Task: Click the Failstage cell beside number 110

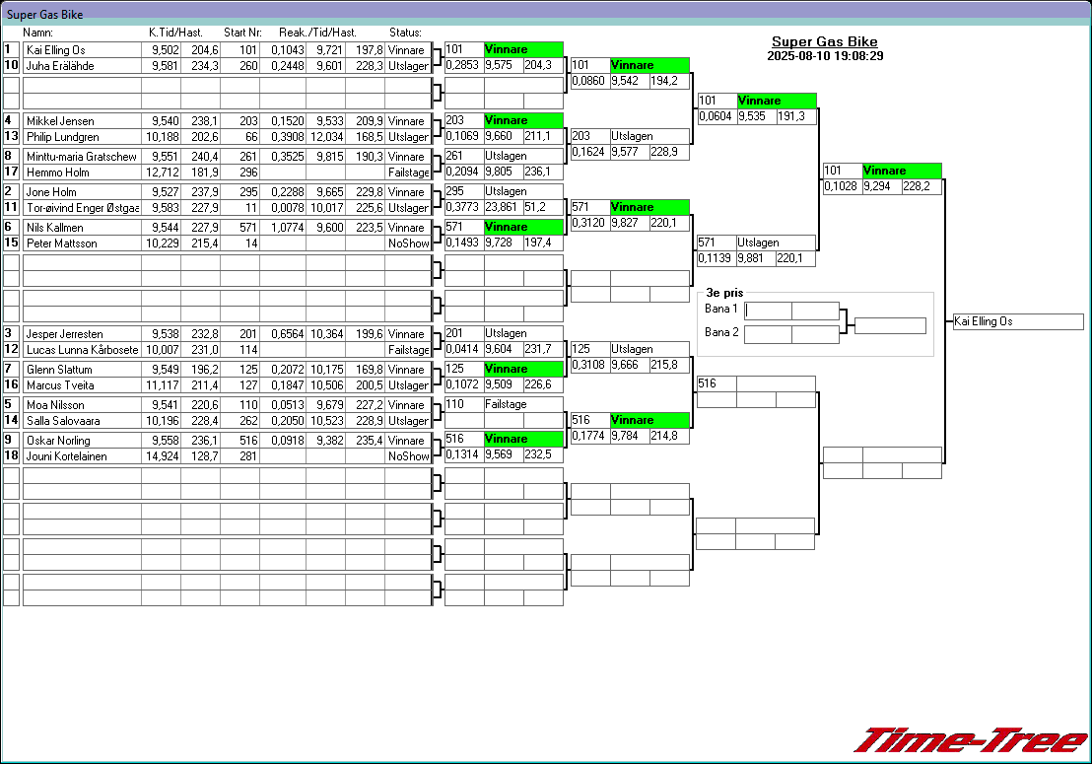Action: pyautogui.click(x=523, y=404)
